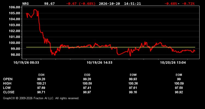Click the 105.00 y-axis label
The width and height of the screenshot is (205, 109).
[14, 13]
